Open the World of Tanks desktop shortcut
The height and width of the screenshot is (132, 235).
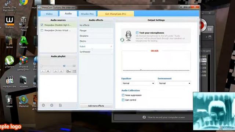(x=23, y=23)
